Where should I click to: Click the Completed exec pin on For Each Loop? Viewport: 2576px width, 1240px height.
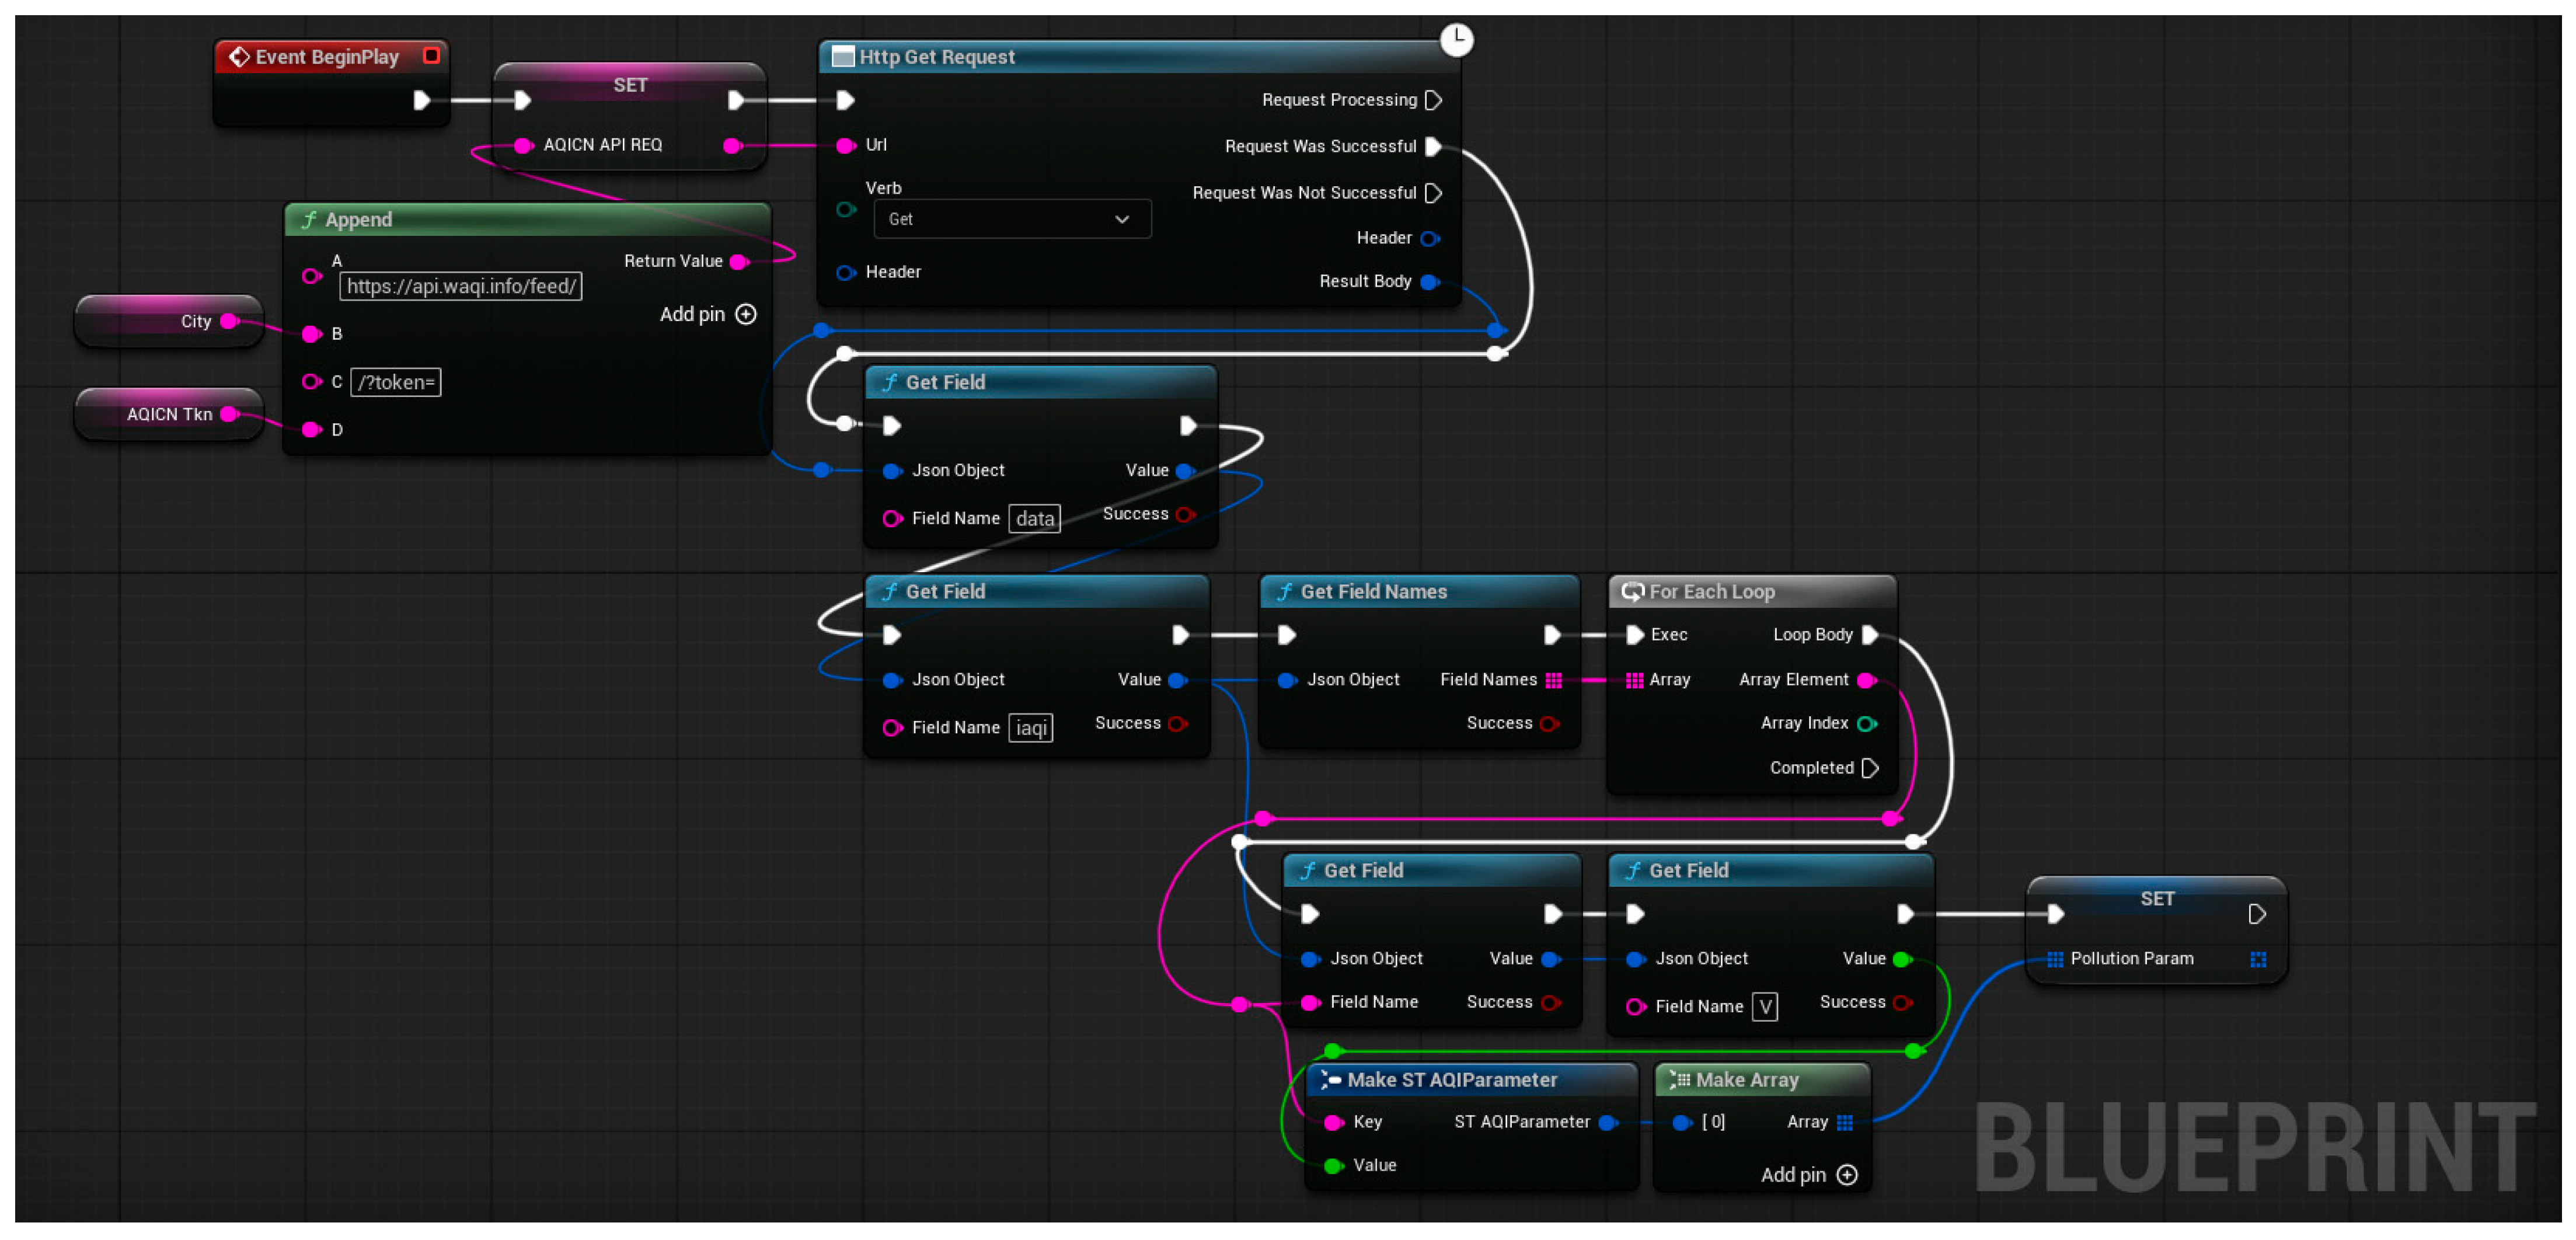click(1870, 767)
